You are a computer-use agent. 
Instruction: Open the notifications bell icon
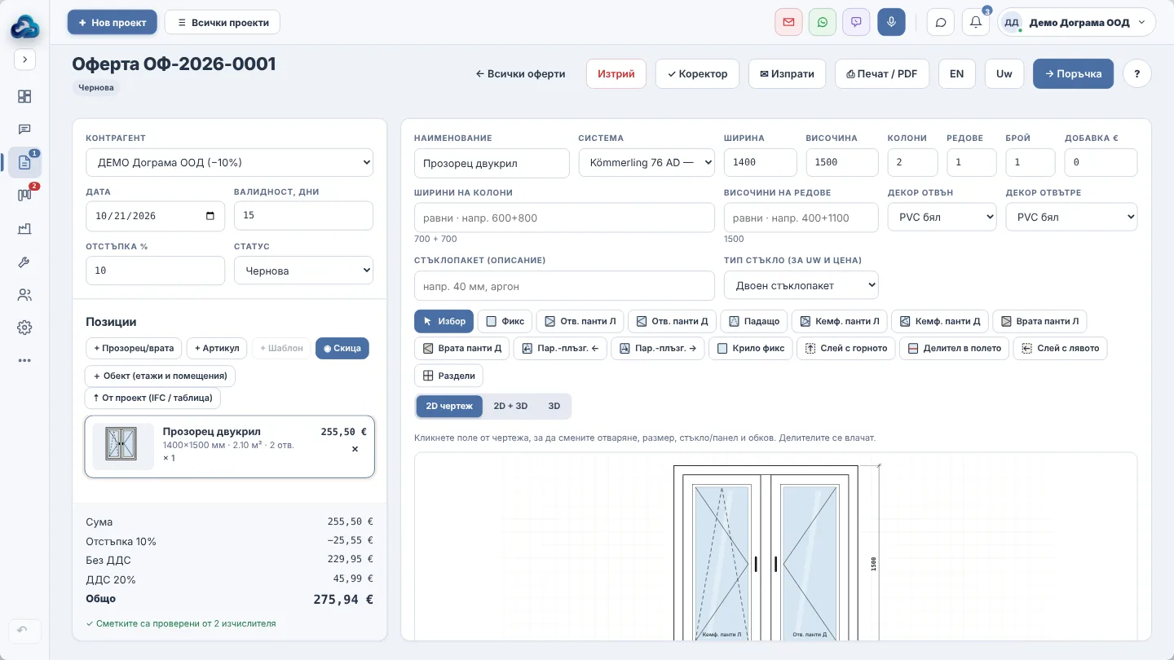point(976,22)
